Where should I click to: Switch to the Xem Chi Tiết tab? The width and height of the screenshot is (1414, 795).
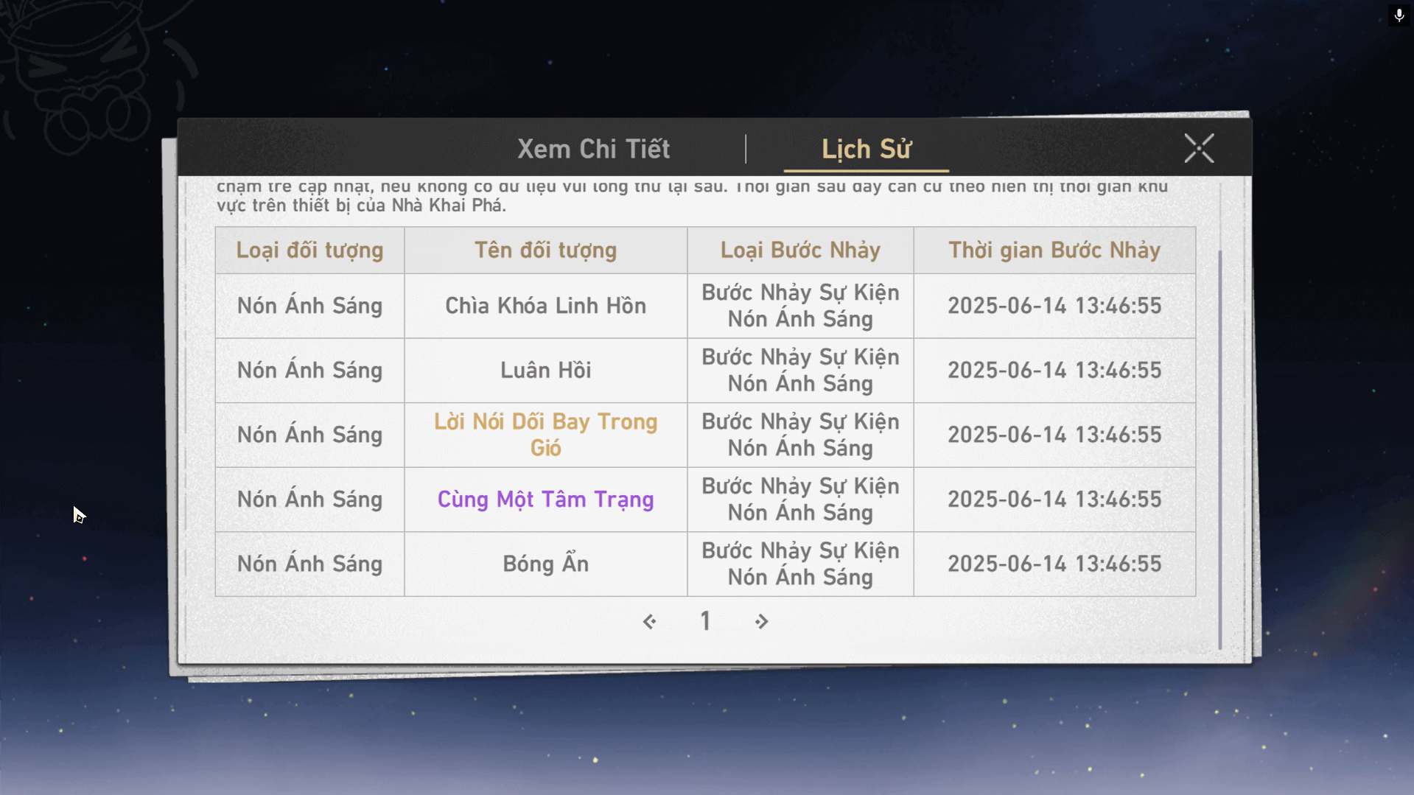tap(593, 149)
